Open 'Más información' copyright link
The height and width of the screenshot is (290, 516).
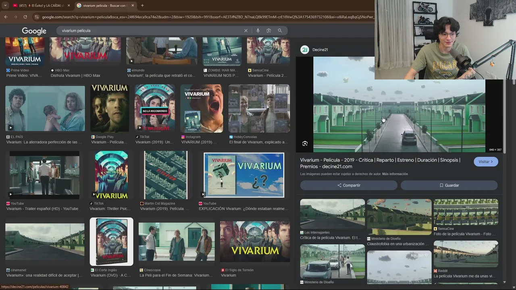[395, 174]
